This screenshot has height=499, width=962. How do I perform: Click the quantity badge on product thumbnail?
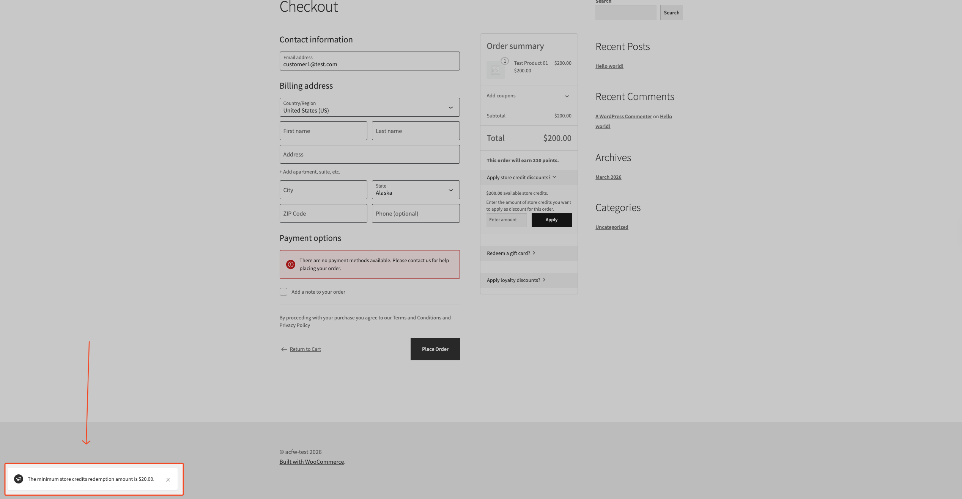pos(505,61)
